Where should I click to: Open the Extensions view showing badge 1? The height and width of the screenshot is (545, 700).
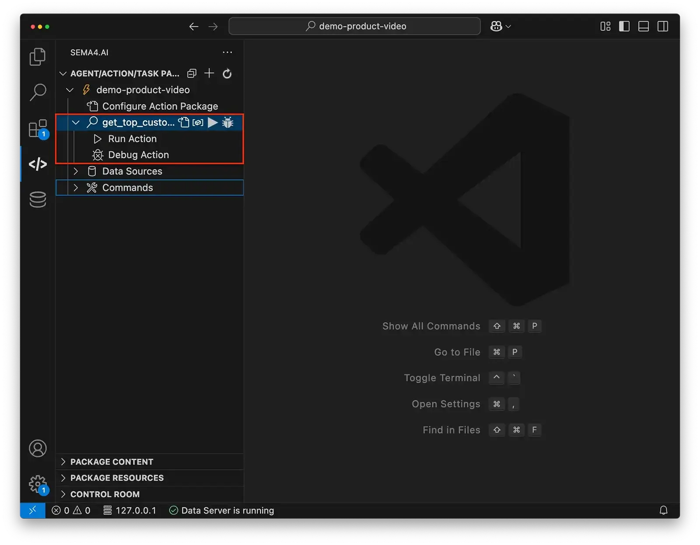tap(37, 129)
